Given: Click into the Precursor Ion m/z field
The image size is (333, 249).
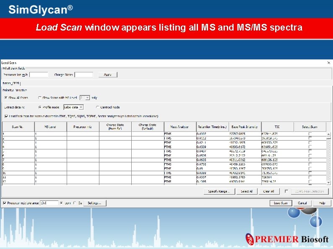Looking at the screenshot, I should [x=39, y=74].
